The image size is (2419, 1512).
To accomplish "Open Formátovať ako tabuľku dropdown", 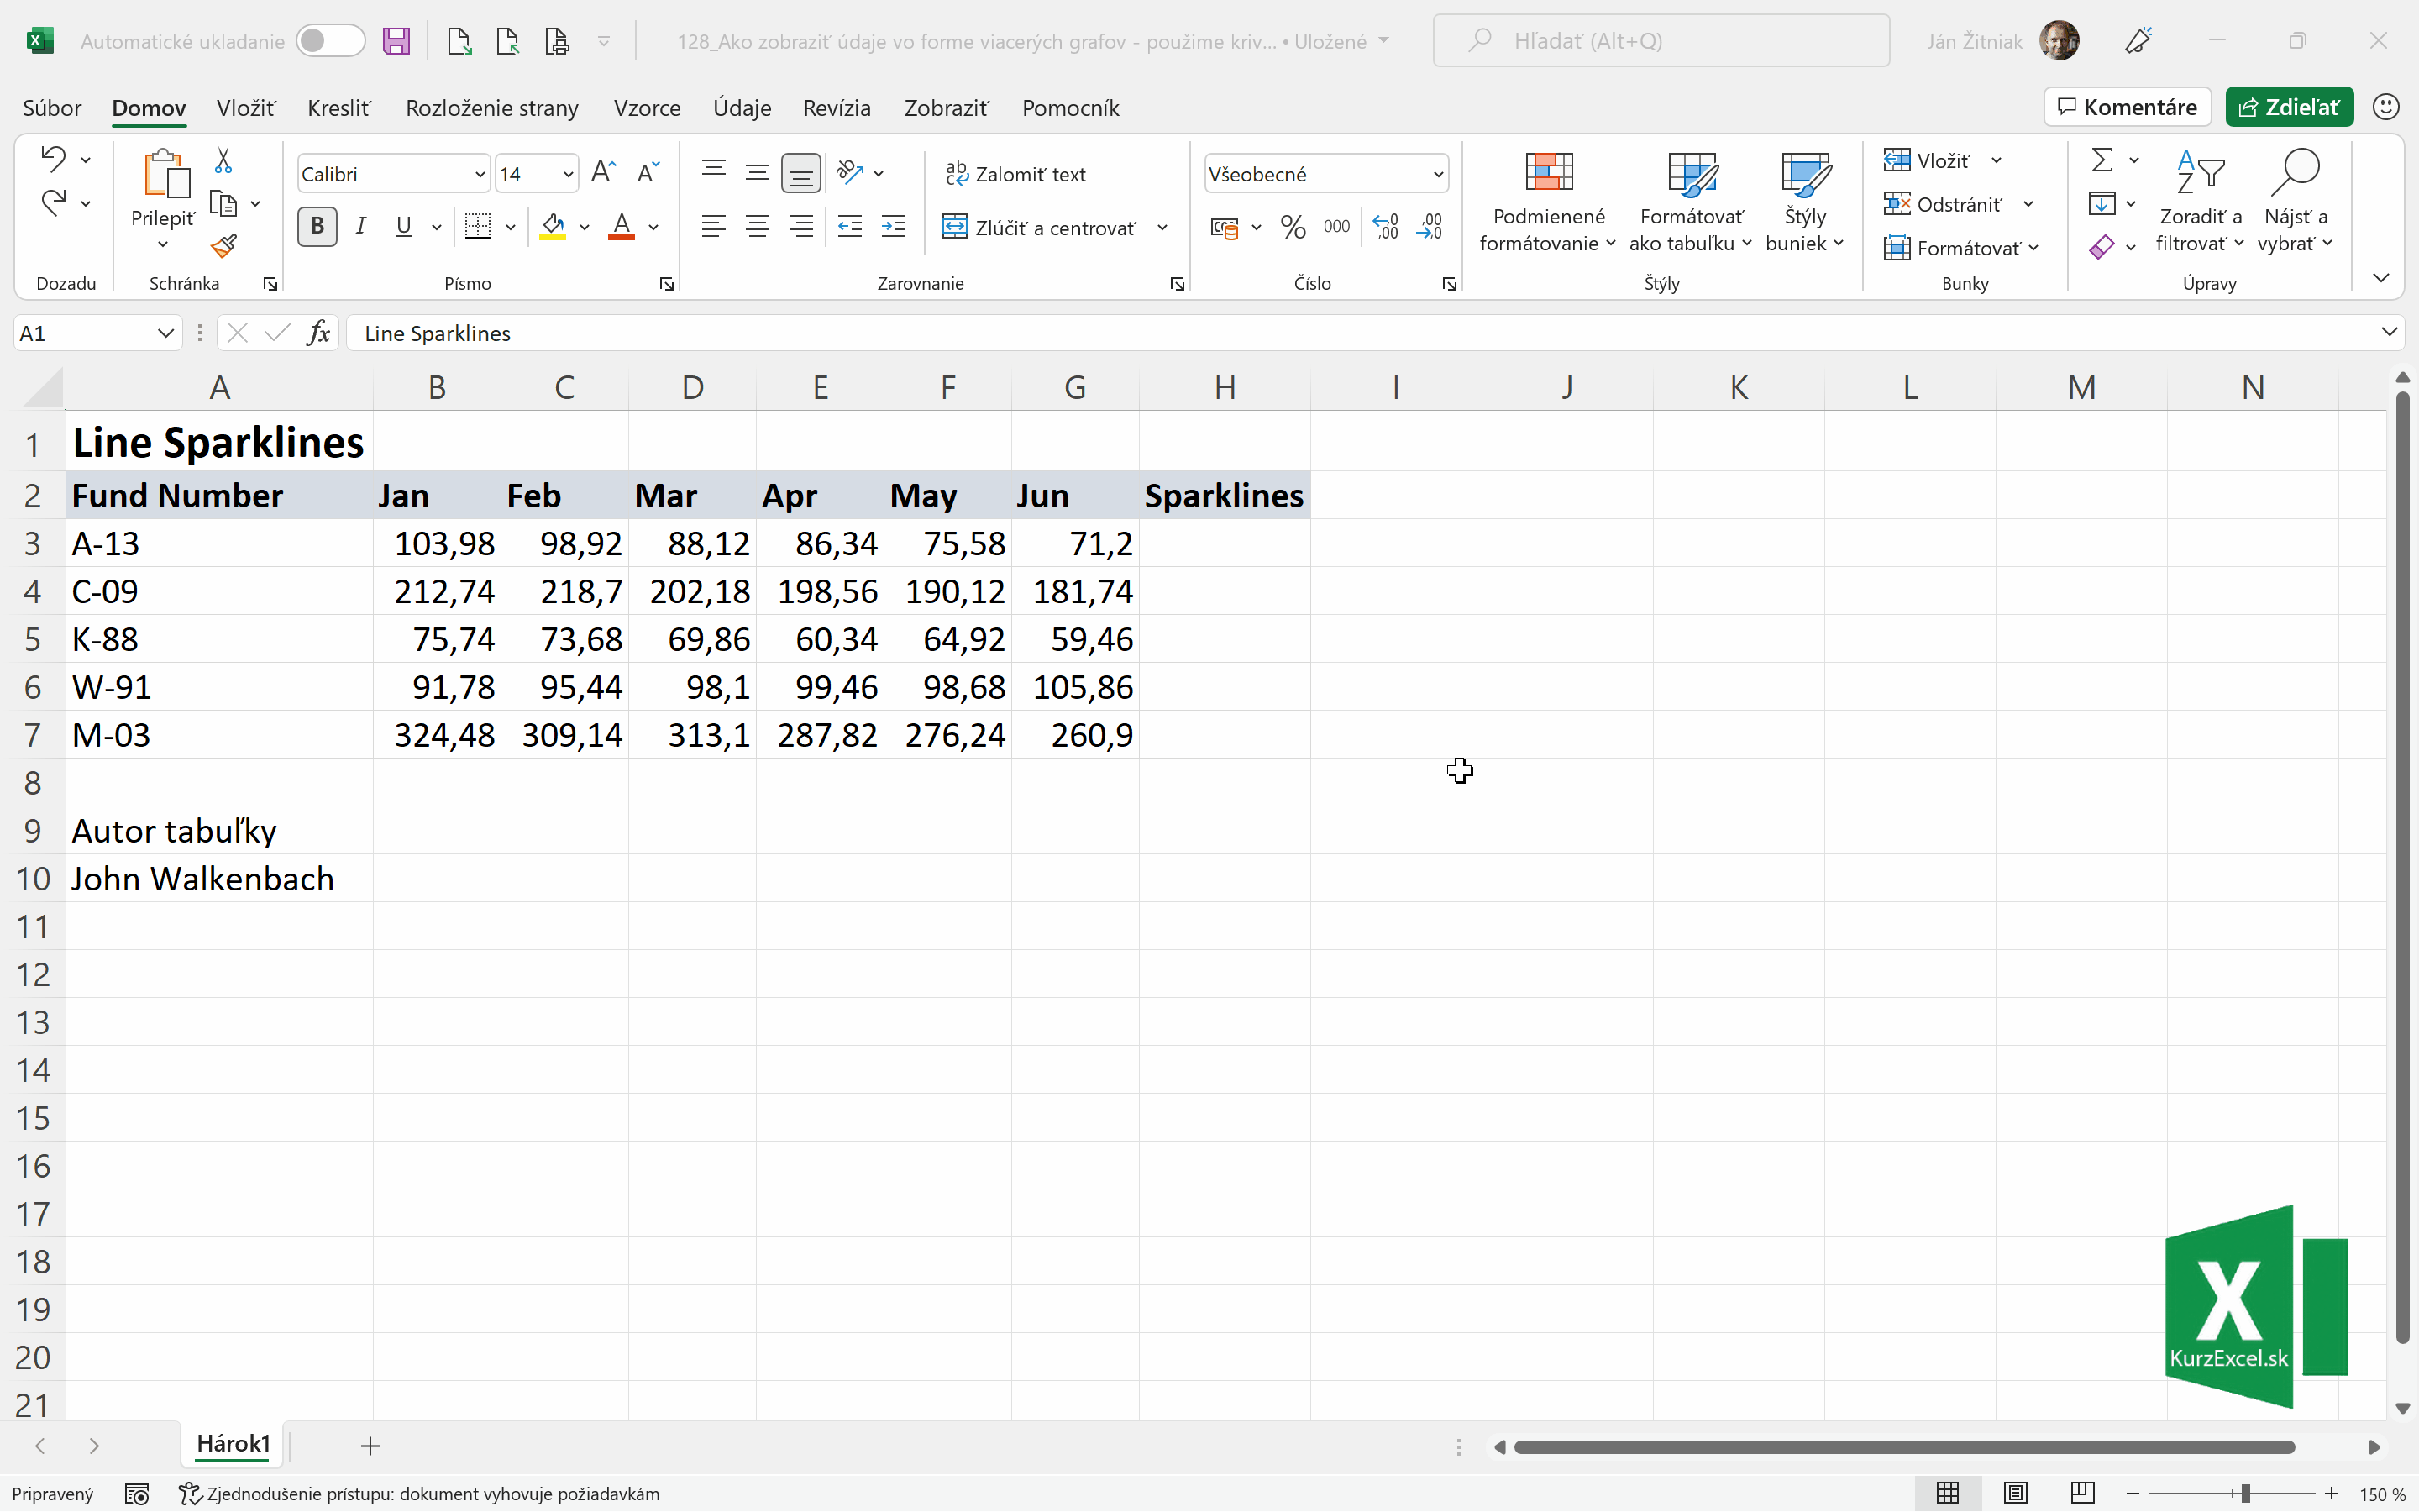I will click(x=1692, y=203).
